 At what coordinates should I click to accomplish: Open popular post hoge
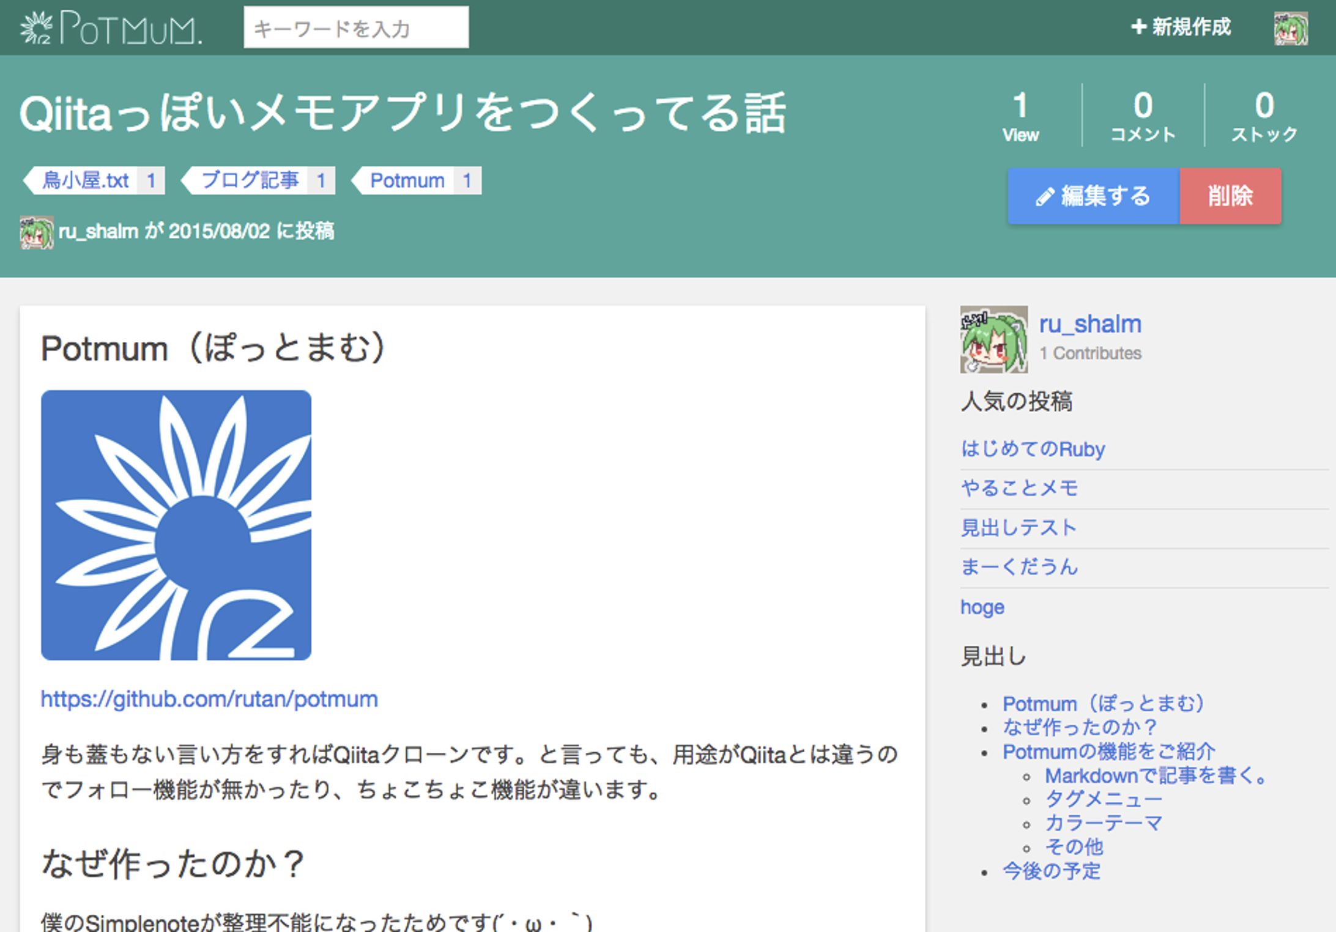click(982, 607)
